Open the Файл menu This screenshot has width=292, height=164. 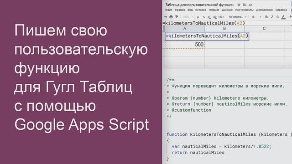[169, 10]
